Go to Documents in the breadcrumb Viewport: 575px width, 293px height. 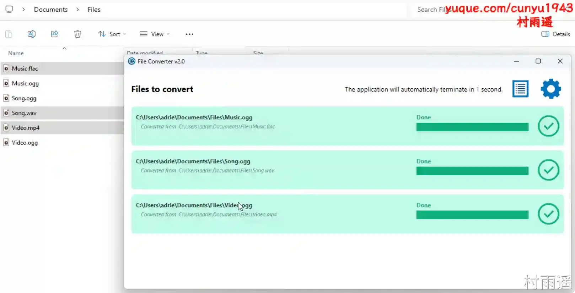point(51,10)
